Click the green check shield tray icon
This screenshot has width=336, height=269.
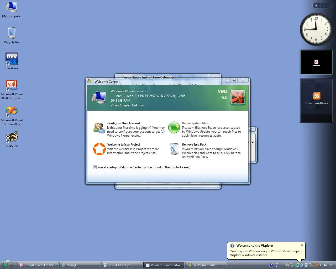(x=293, y=266)
